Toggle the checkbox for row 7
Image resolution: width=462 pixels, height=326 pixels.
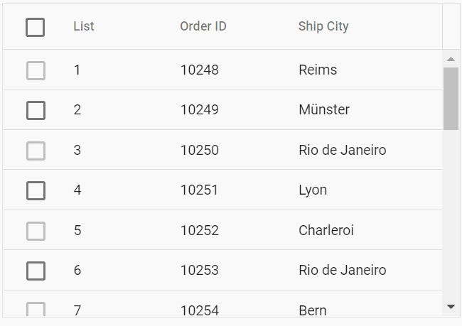pyautogui.click(x=35, y=309)
